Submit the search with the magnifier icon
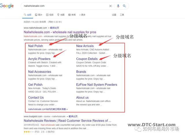185x137 pixels. coord(124,6)
